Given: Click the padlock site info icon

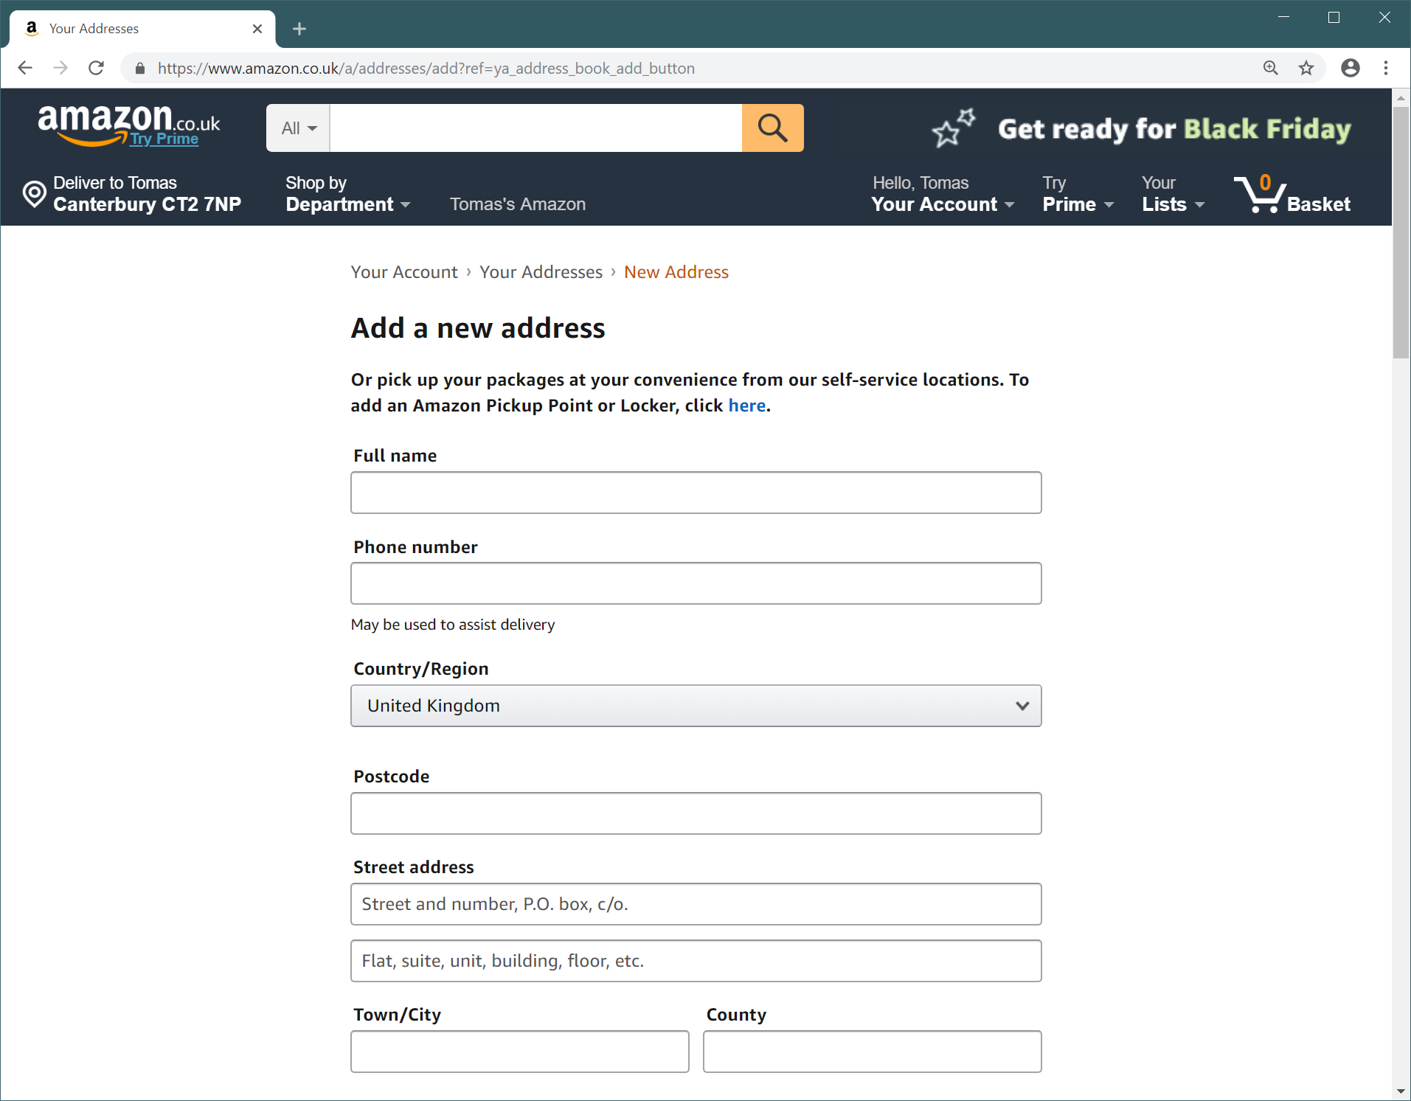Looking at the screenshot, I should 140,69.
